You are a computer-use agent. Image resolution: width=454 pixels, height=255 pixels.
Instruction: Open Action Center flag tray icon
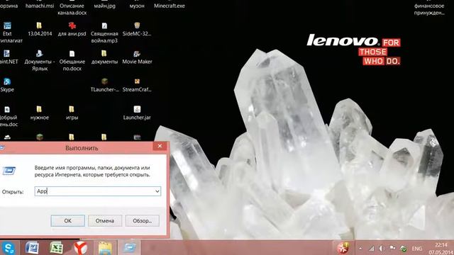point(392,249)
